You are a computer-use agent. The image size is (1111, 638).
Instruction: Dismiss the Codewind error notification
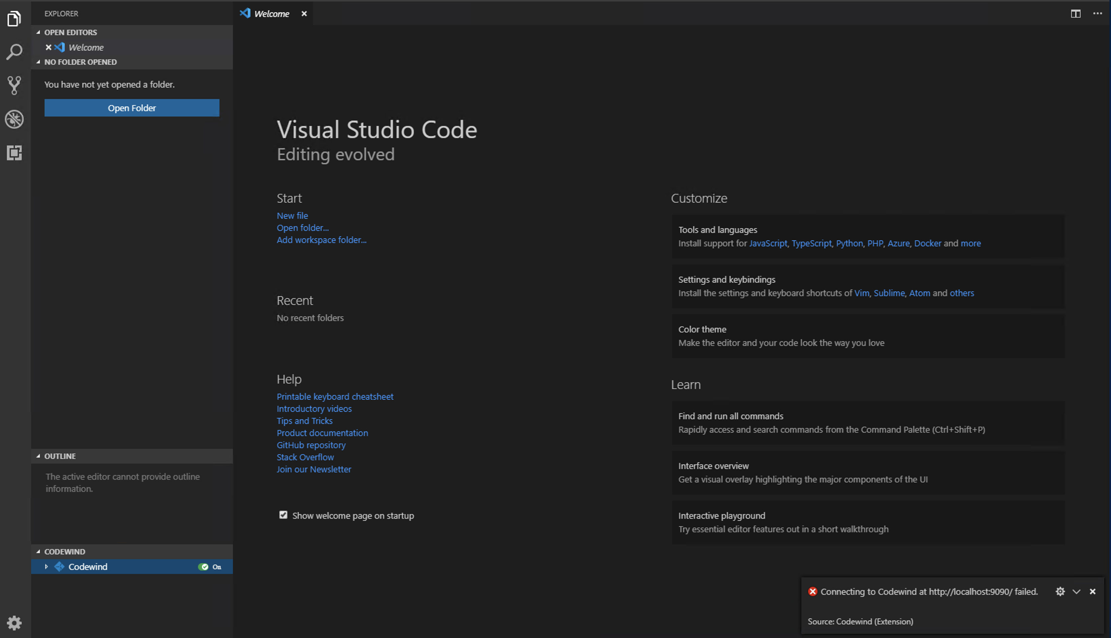[1092, 592]
